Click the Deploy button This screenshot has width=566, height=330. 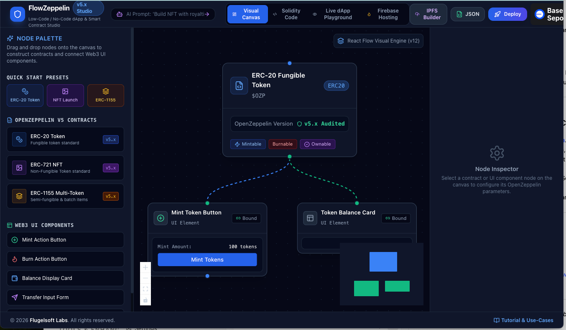point(507,14)
